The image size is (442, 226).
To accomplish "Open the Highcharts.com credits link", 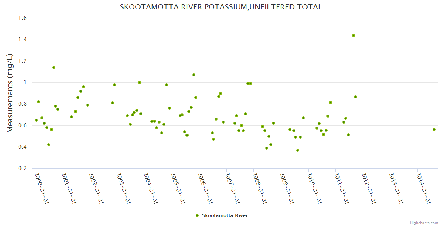I will [424, 223].
